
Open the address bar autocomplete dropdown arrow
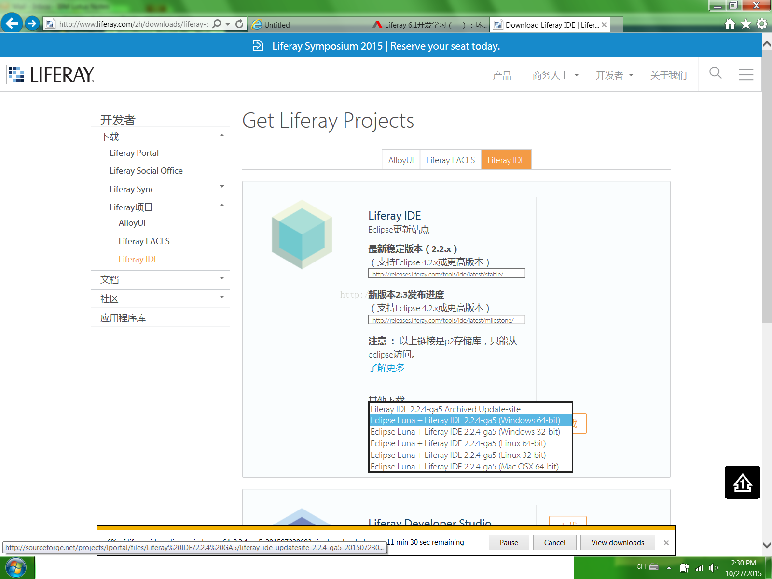point(228,24)
